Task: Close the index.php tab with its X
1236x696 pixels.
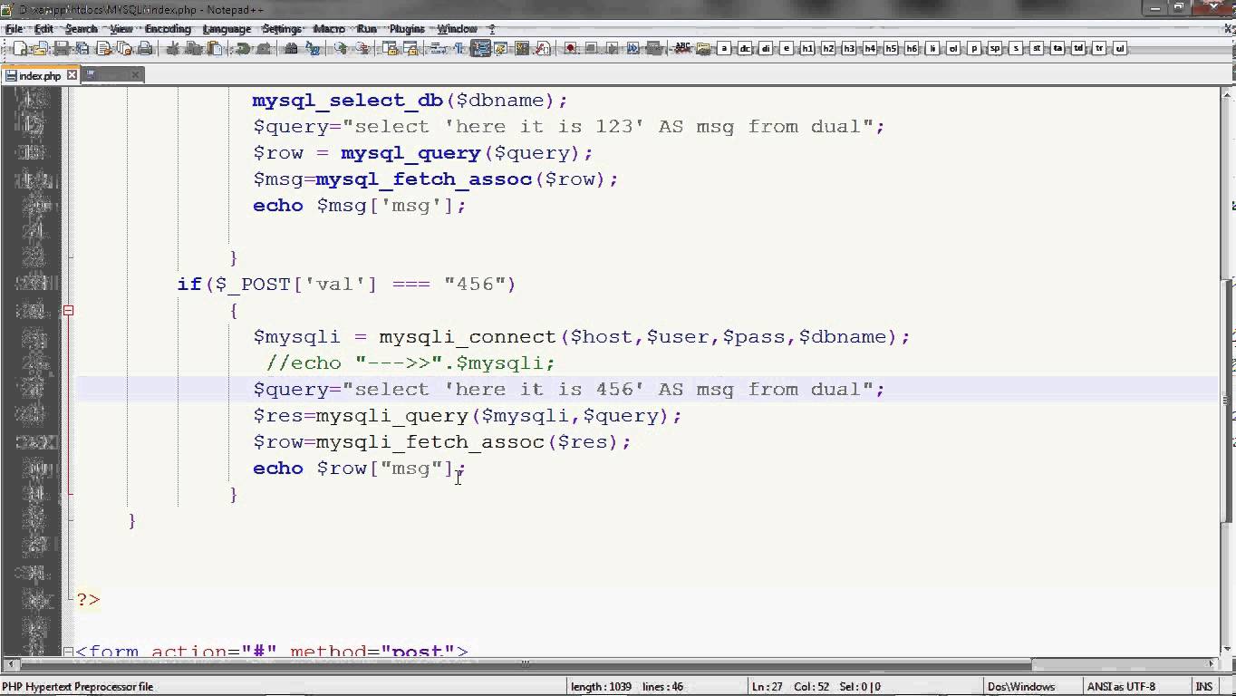Action: point(72,75)
